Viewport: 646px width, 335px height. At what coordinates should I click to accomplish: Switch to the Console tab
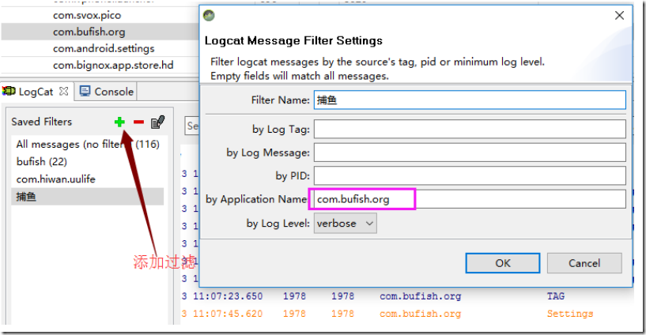107,92
